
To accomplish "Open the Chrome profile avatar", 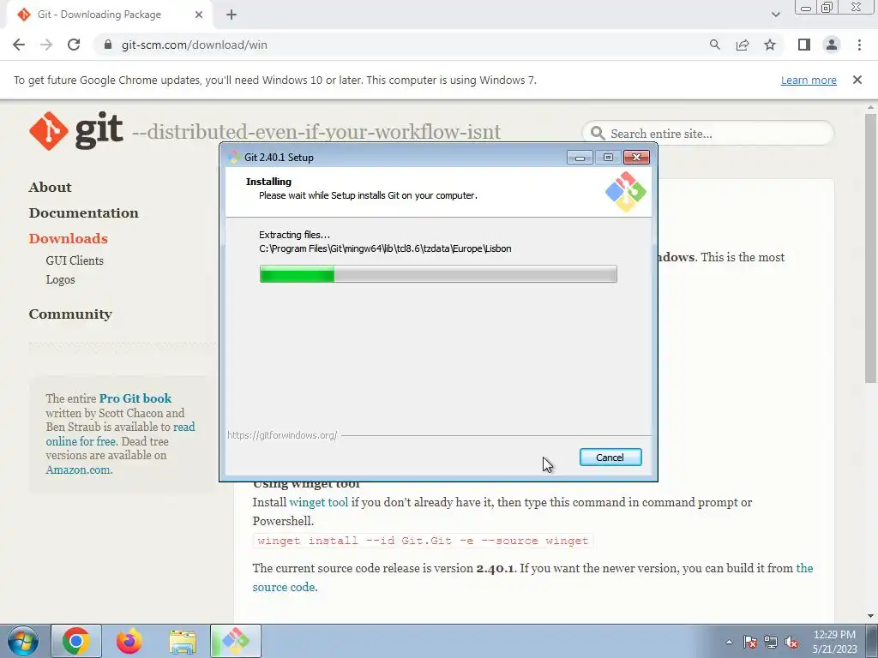I will [x=832, y=45].
